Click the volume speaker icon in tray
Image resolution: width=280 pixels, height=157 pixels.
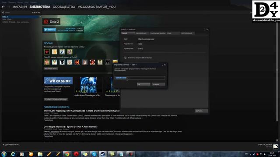tap(264, 154)
